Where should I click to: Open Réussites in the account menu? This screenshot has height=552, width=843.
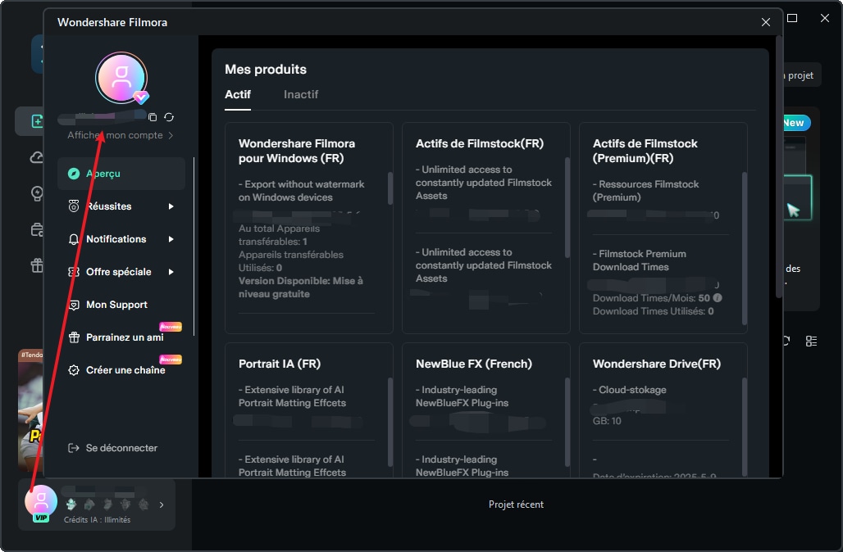(121, 206)
